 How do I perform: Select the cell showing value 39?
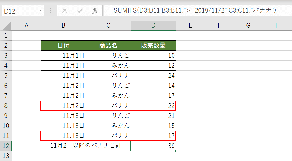[x=153, y=146]
